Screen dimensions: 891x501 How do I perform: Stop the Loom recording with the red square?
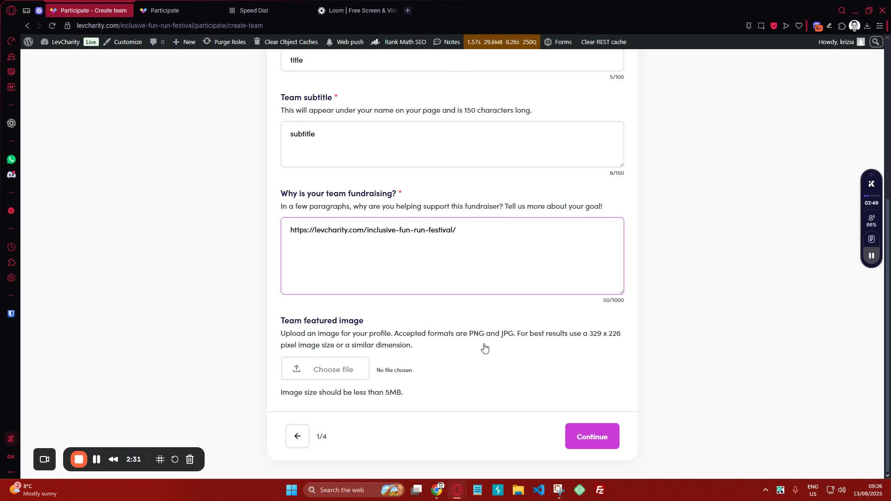click(79, 459)
